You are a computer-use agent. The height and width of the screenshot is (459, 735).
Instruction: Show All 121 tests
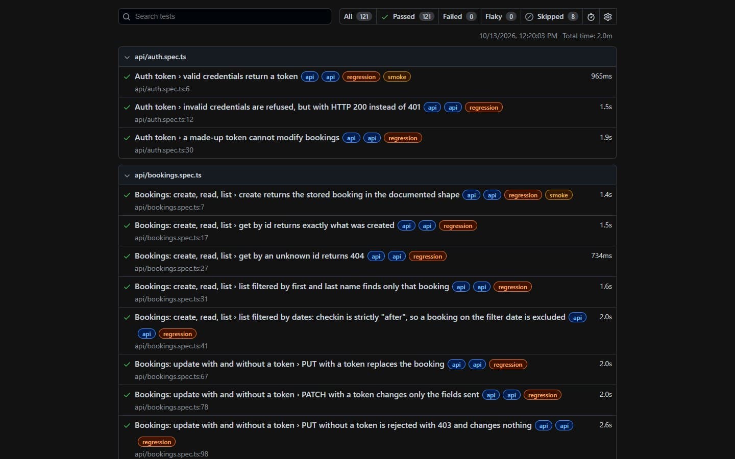pos(358,16)
